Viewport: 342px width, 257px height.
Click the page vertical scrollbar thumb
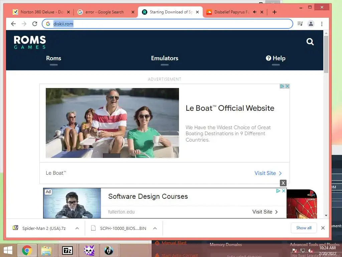click(x=326, y=54)
